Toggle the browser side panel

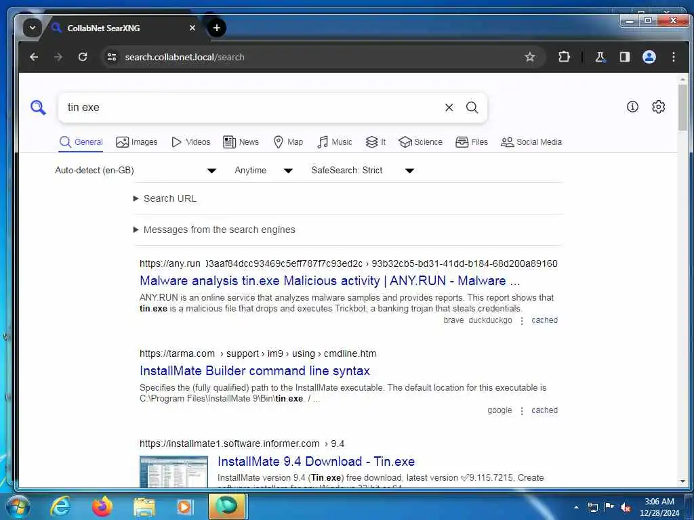tap(624, 57)
